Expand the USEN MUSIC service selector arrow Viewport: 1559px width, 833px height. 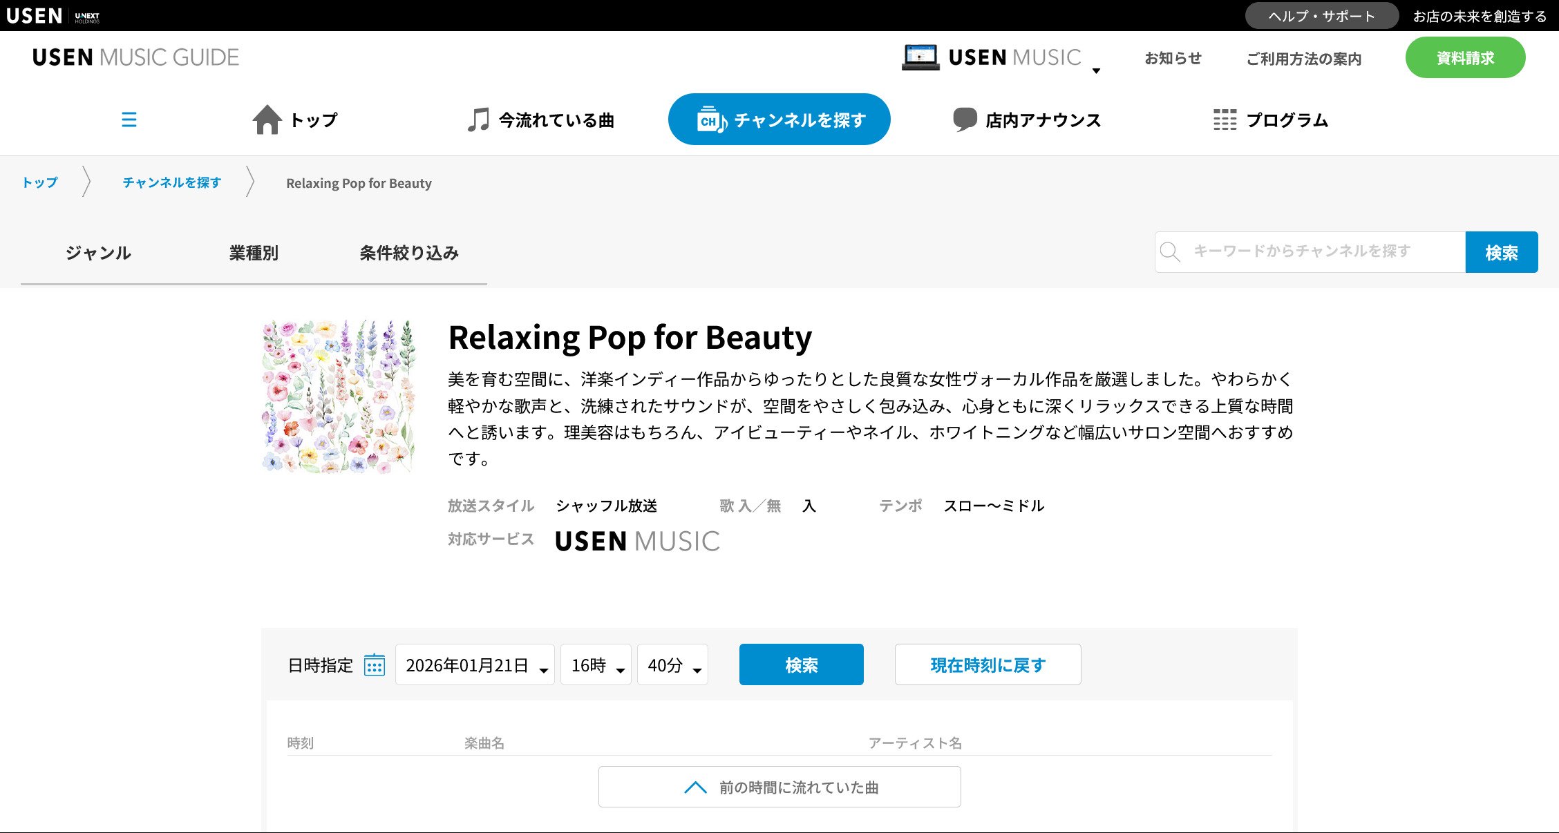coord(1096,70)
